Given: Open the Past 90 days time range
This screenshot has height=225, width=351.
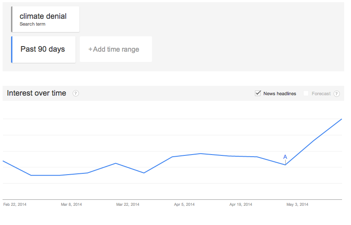Looking at the screenshot, I should 44,50.
